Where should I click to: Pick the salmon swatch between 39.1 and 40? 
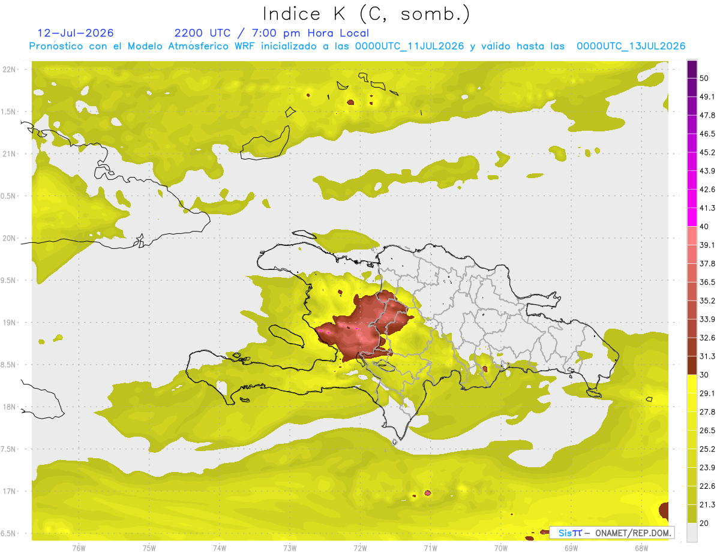tap(692, 236)
